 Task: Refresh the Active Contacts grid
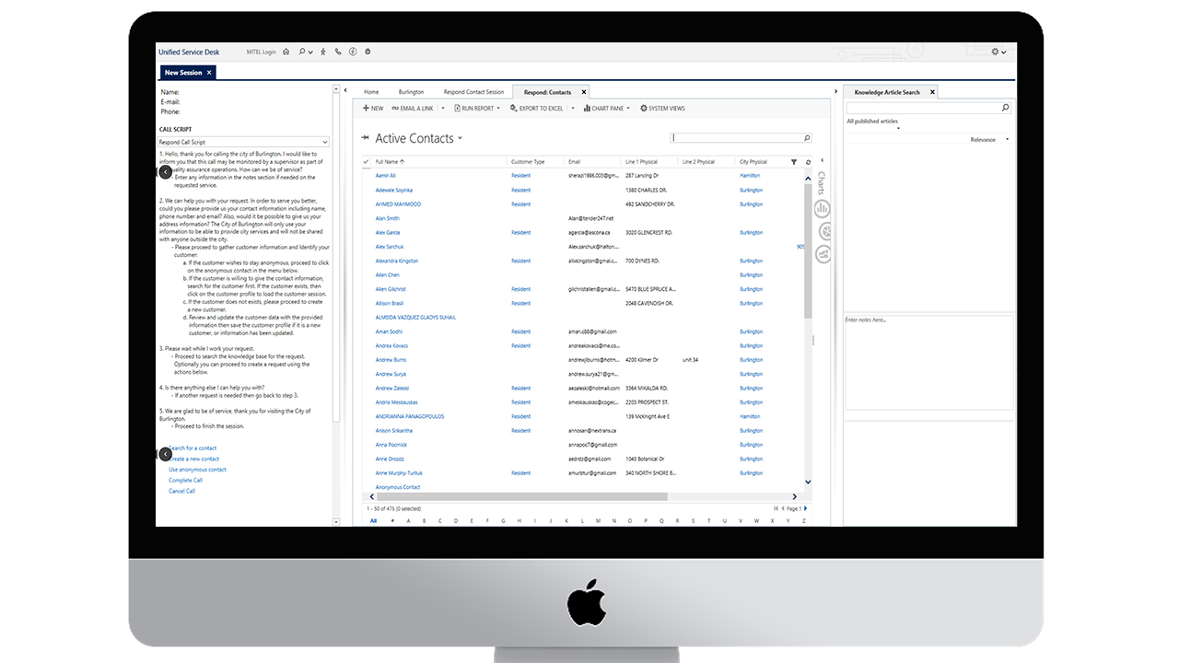coord(808,161)
